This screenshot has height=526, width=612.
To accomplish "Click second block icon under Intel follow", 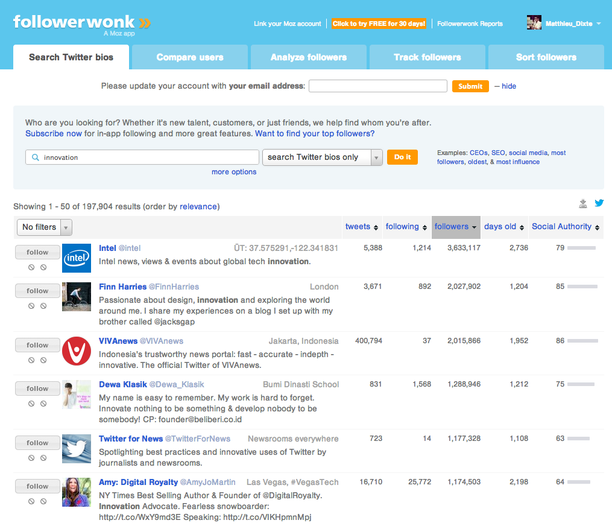I will [43, 267].
